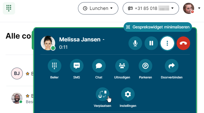
Task: Toggle favorite star on the bearded man contact
Action: coord(28,96)
